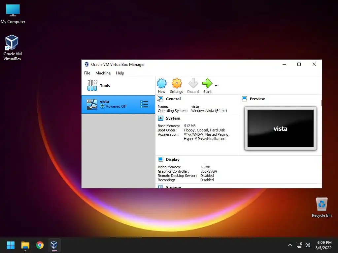This screenshot has height=253, width=338.
Task: Select the Recycle Bin desktop icon
Action: (x=321, y=207)
